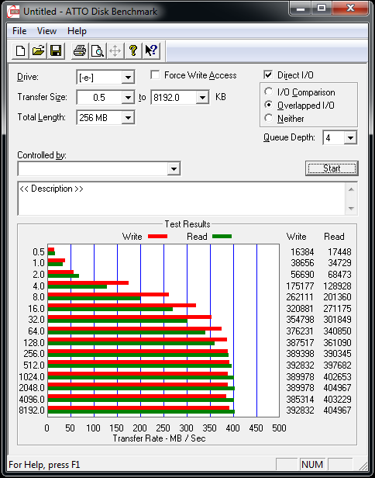Image resolution: width=375 pixels, height=478 pixels.
Task: Click the write value 376231
Action: [x=300, y=331]
